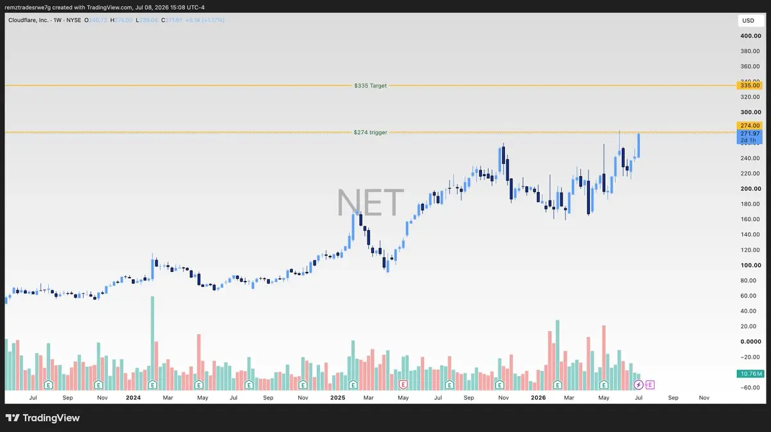Click the 335.00 orange price tag
Screen dimensions: 771x432
click(x=750, y=85)
